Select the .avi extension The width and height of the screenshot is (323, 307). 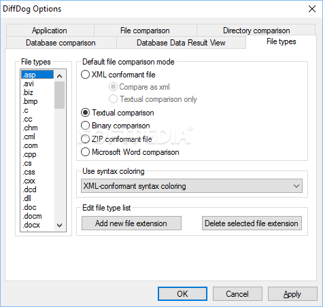click(x=37, y=84)
